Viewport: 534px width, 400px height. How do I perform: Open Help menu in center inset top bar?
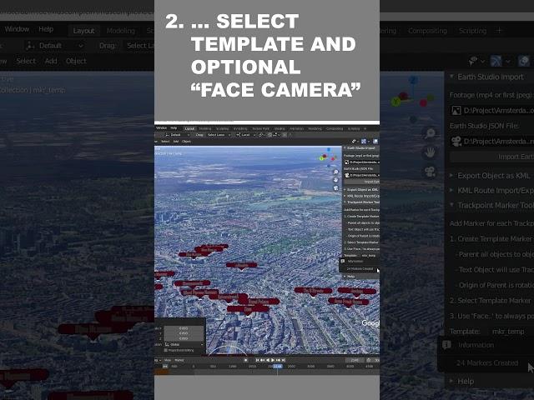(x=174, y=128)
